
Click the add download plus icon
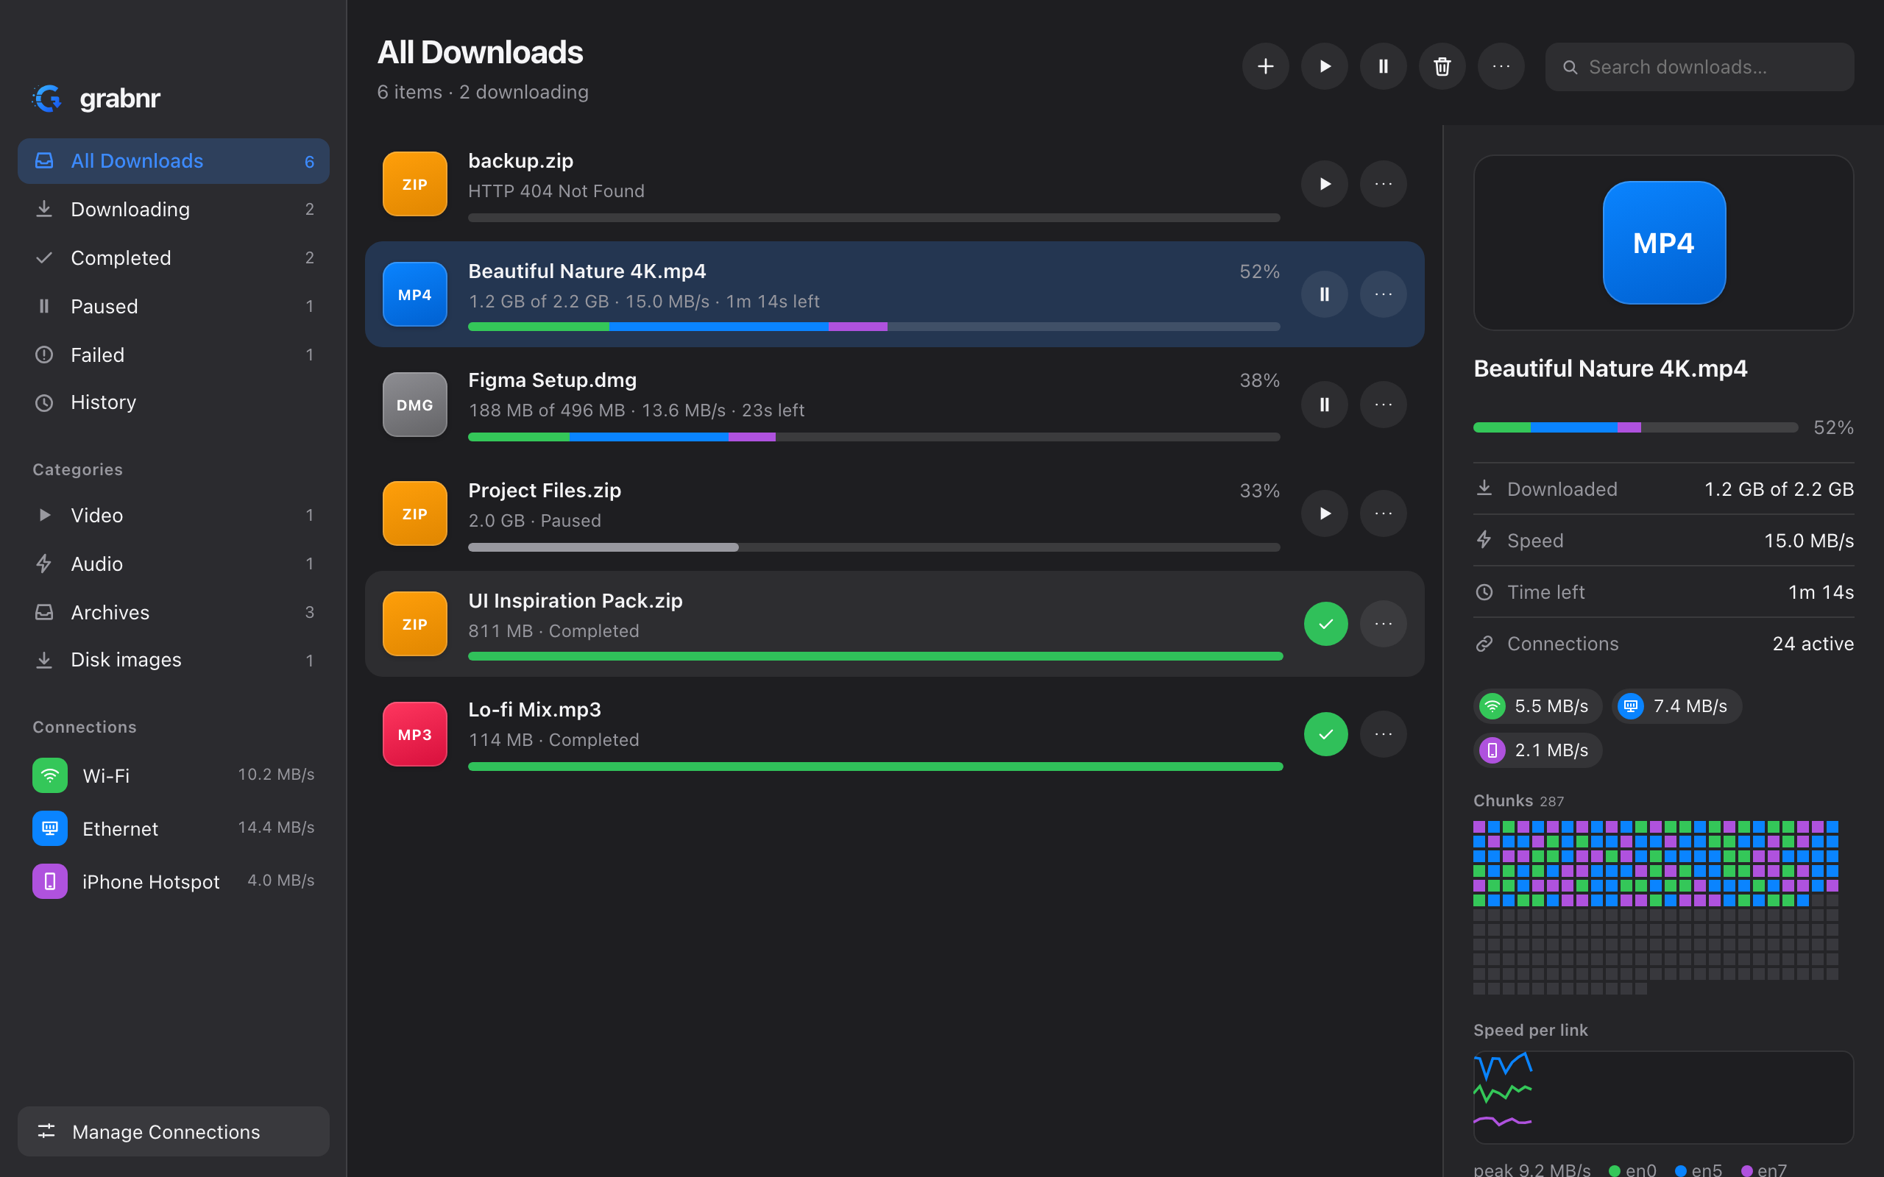pyautogui.click(x=1265, y=67)
